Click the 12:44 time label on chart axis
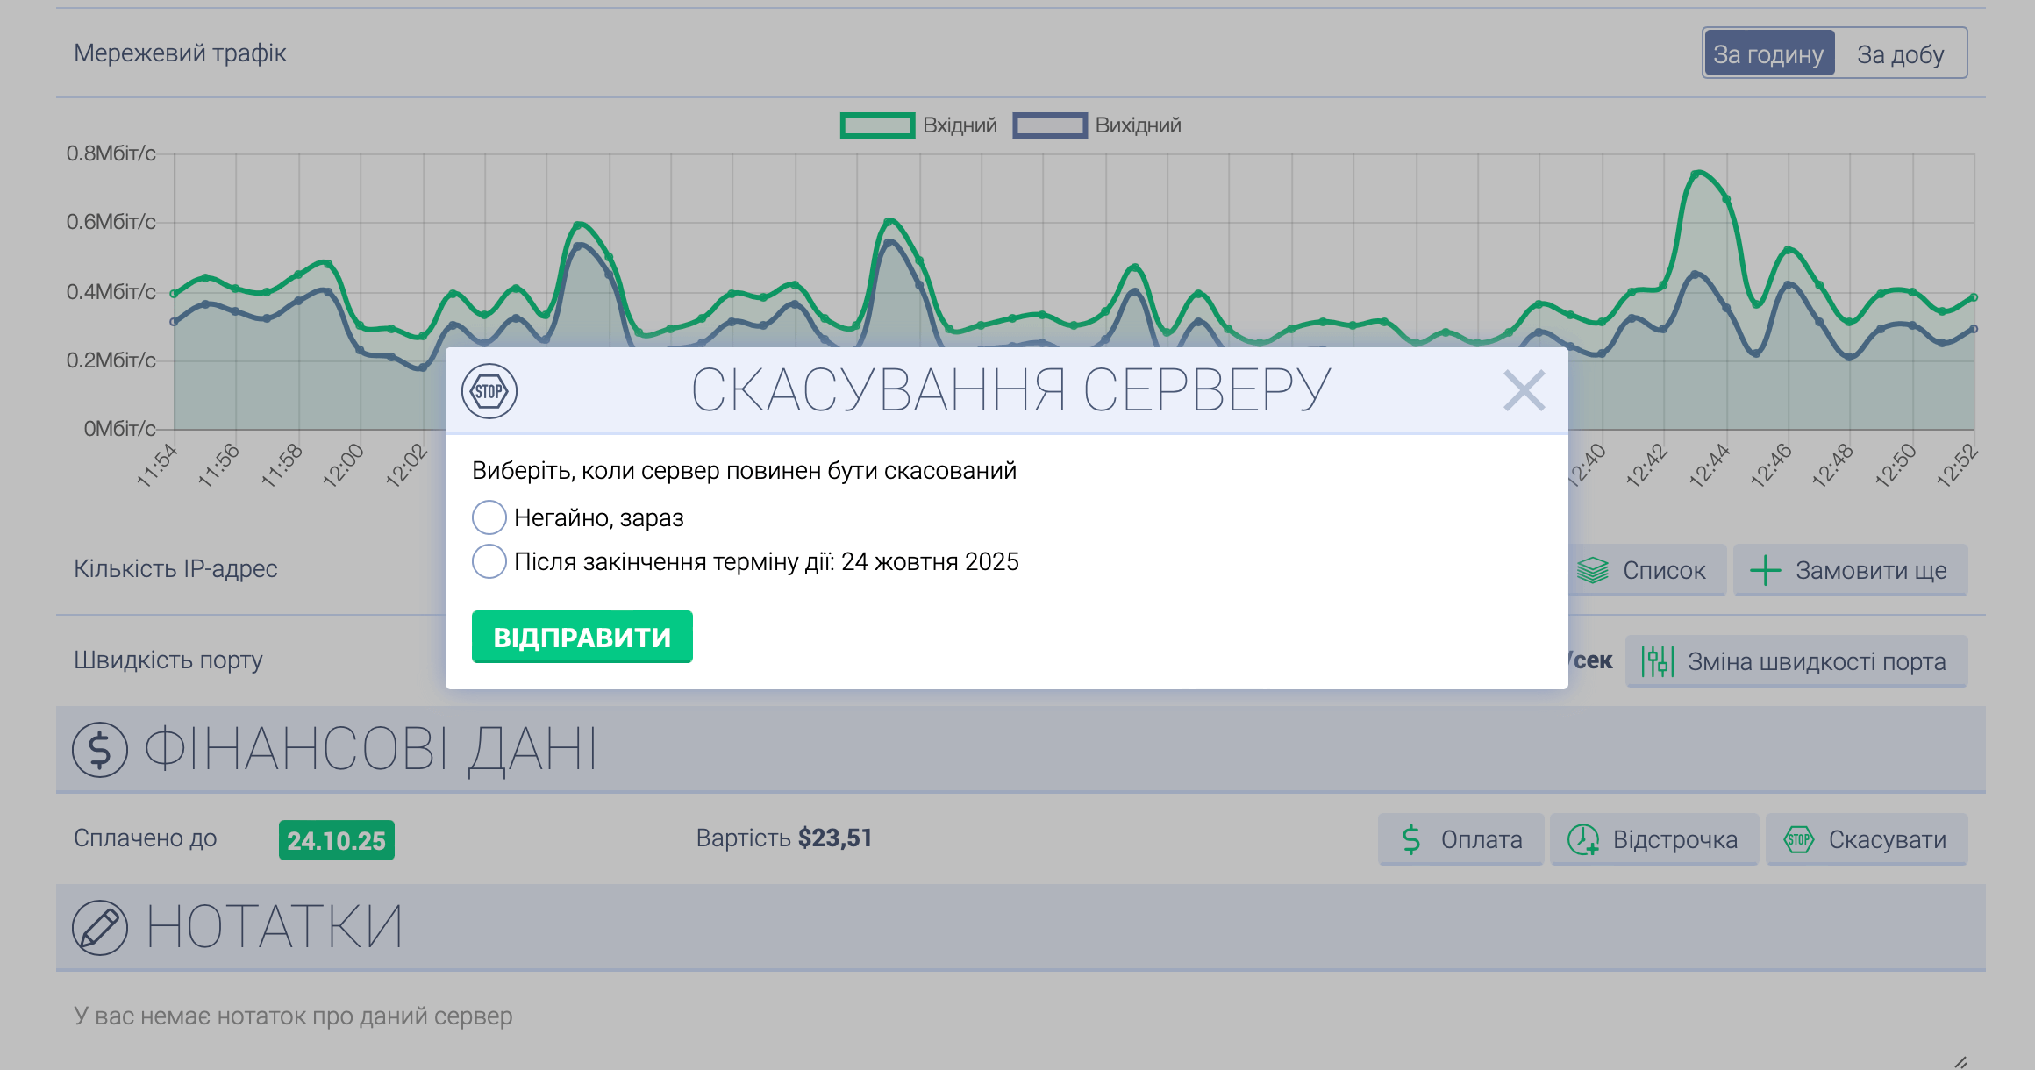 1710,465
